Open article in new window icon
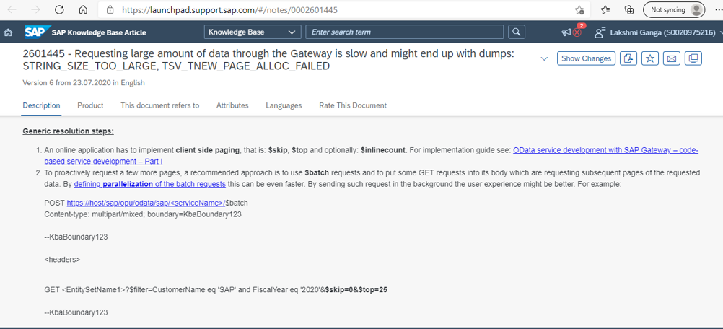Viewport: 723px width, 329px height. [x=693, y=58]
